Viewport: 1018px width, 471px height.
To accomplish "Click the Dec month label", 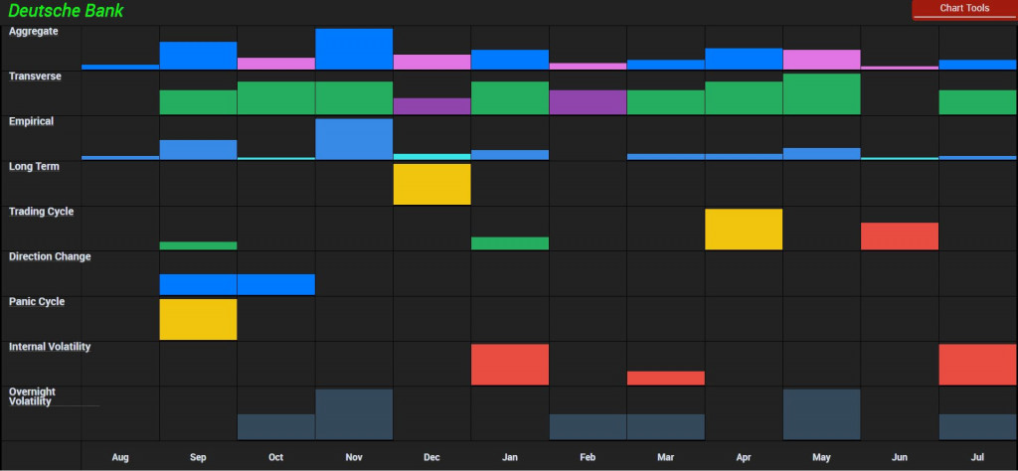I will coord(431,457).
